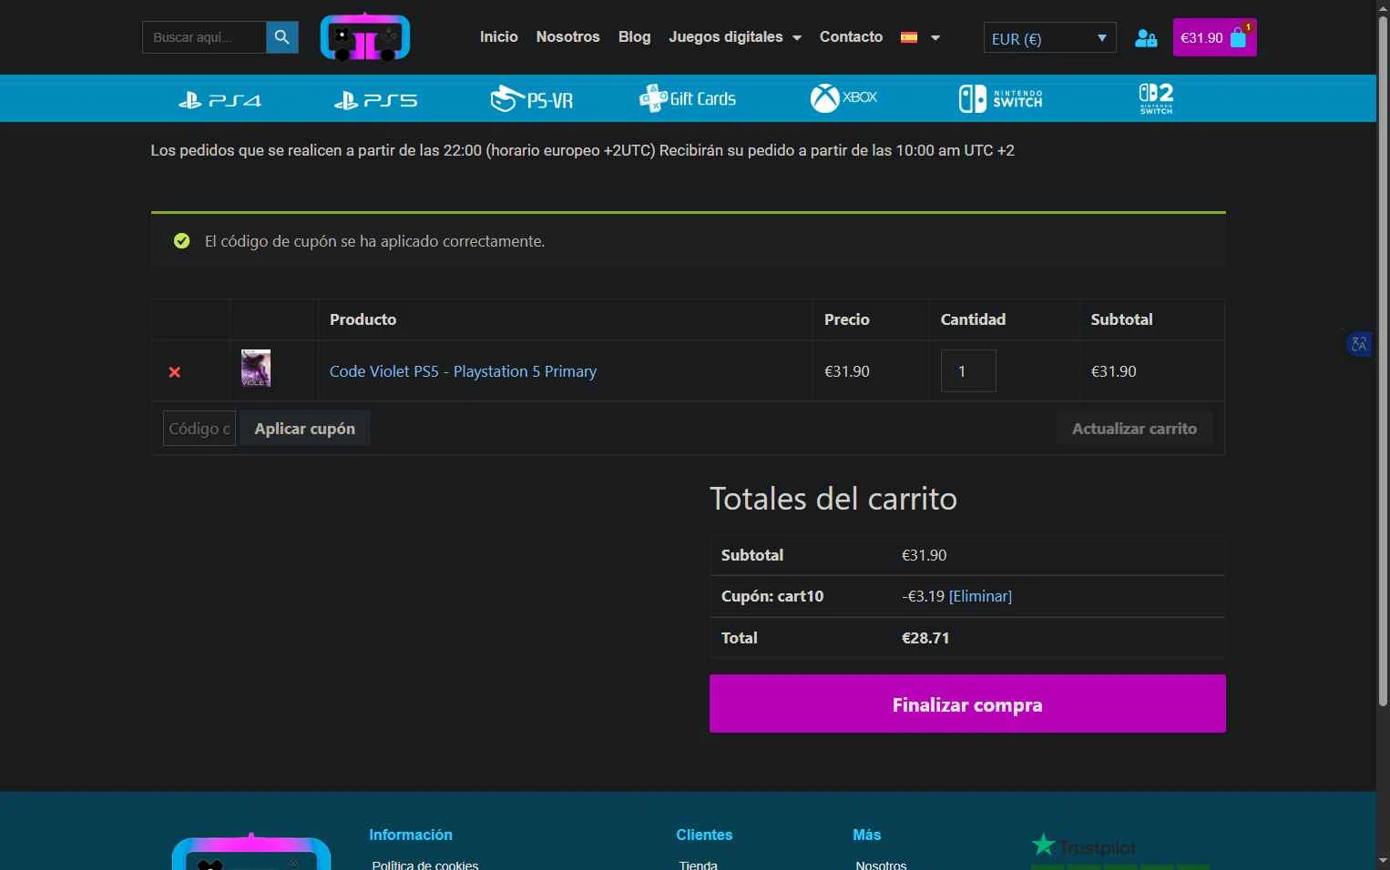Click the Clientes footer heading

pyautogui.click(x=704, y=835)
